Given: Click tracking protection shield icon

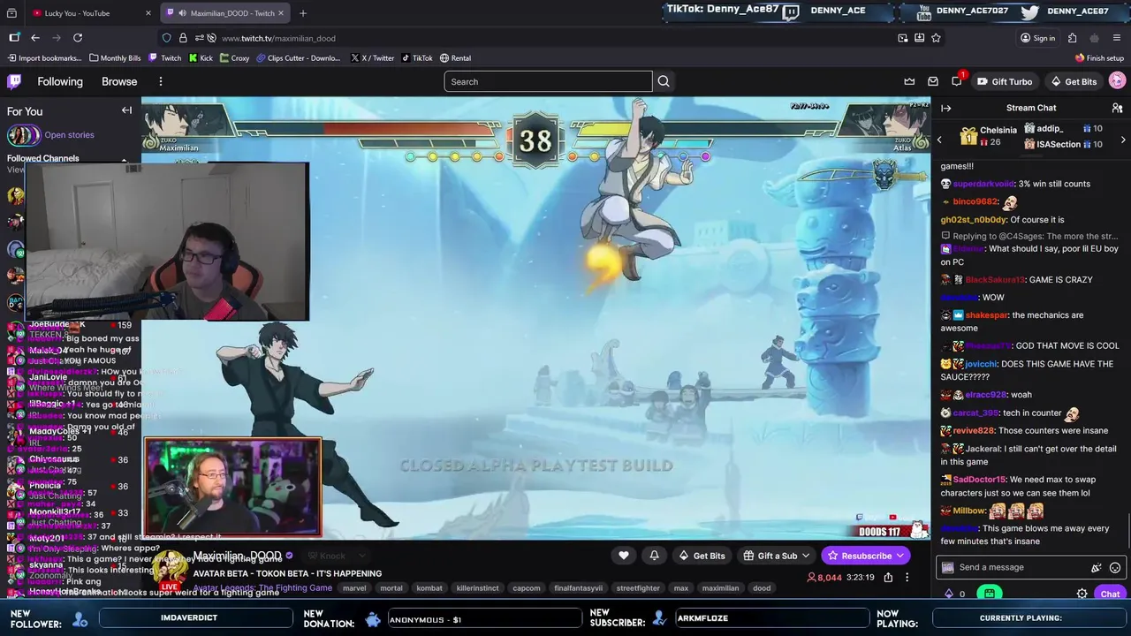Looking at the screenshot, I should 166,38.
